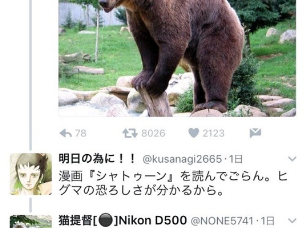Like the tweet with heart icon

coord(194,133)
